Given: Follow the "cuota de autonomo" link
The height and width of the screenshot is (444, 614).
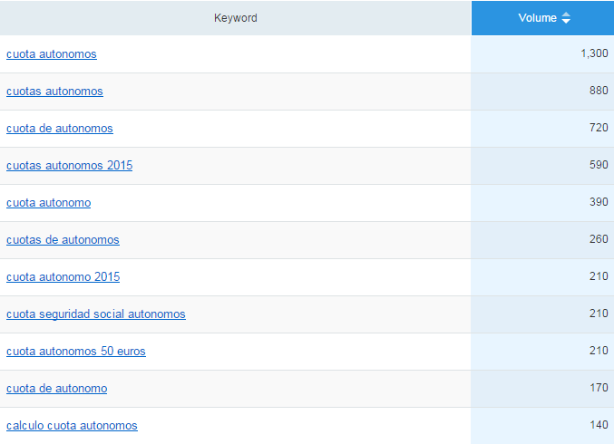Looking at the screenshot, I should click(x=56, y=389).
